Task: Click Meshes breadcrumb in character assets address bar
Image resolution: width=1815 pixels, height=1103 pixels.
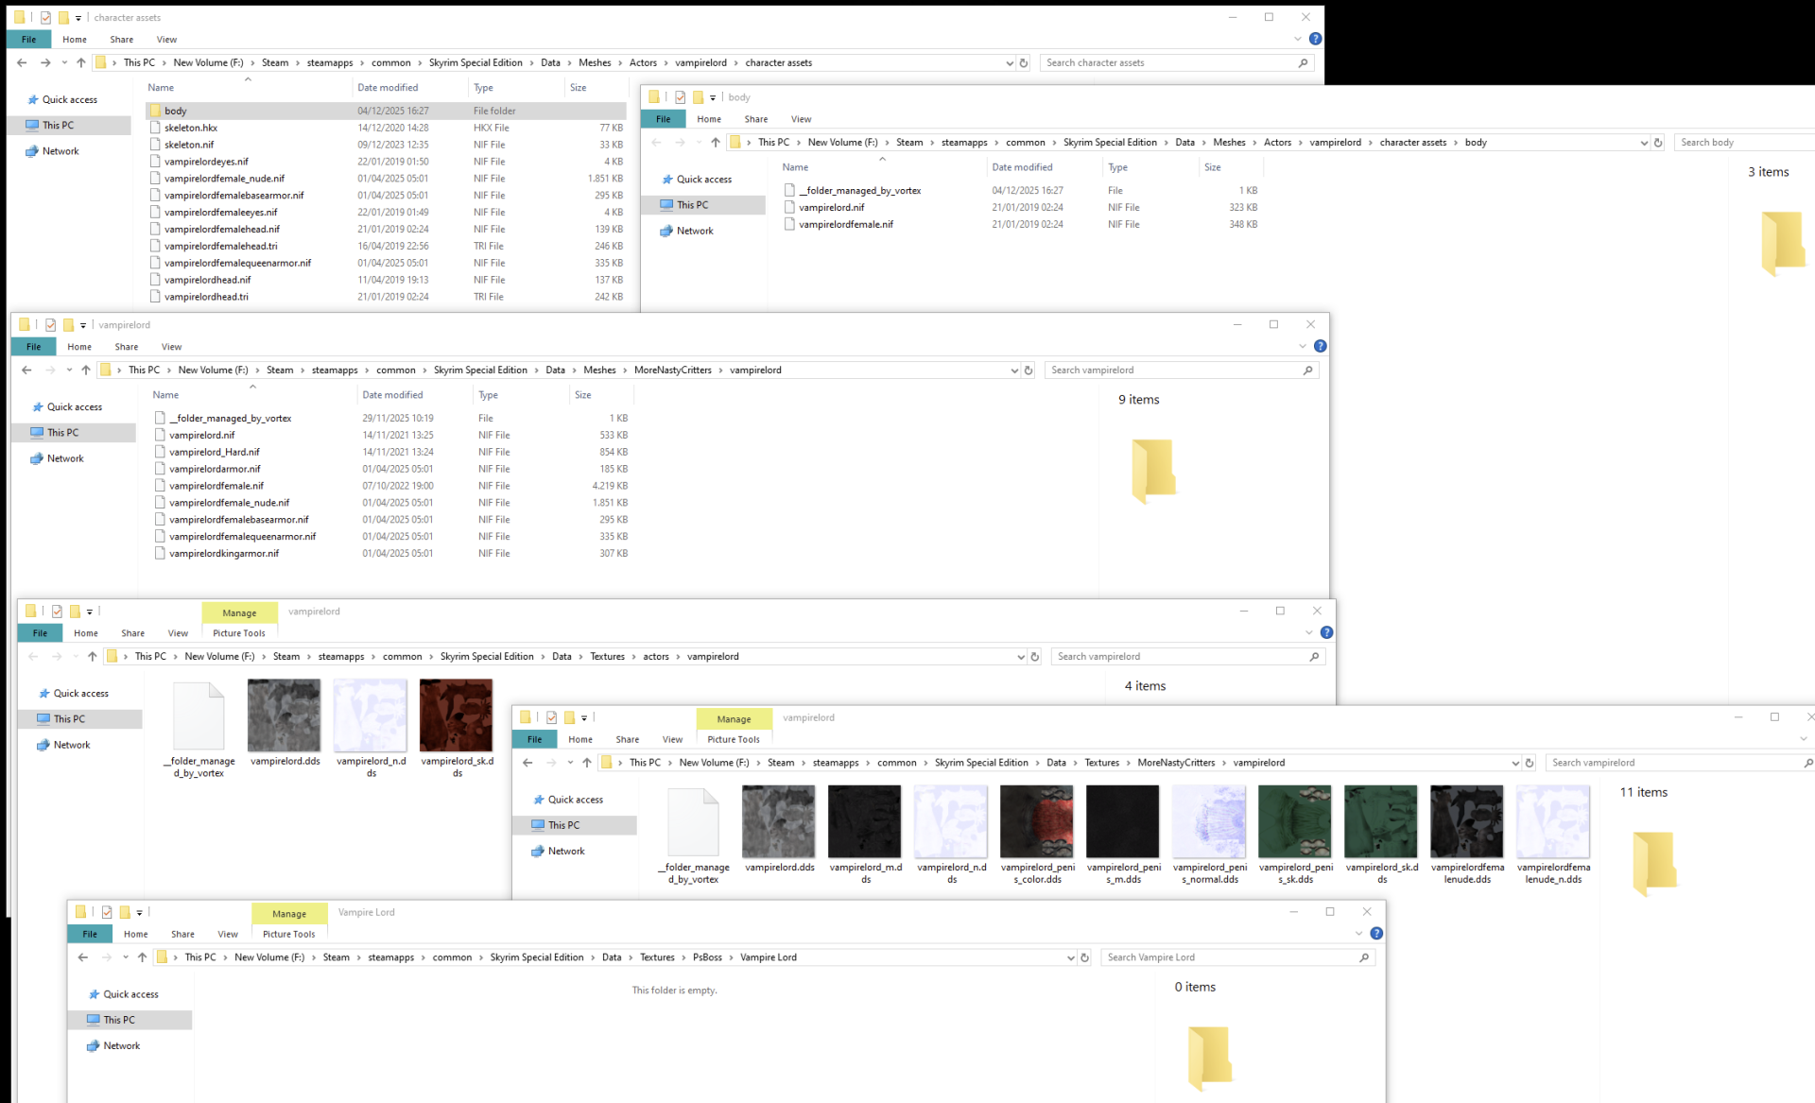Action: 595,63
